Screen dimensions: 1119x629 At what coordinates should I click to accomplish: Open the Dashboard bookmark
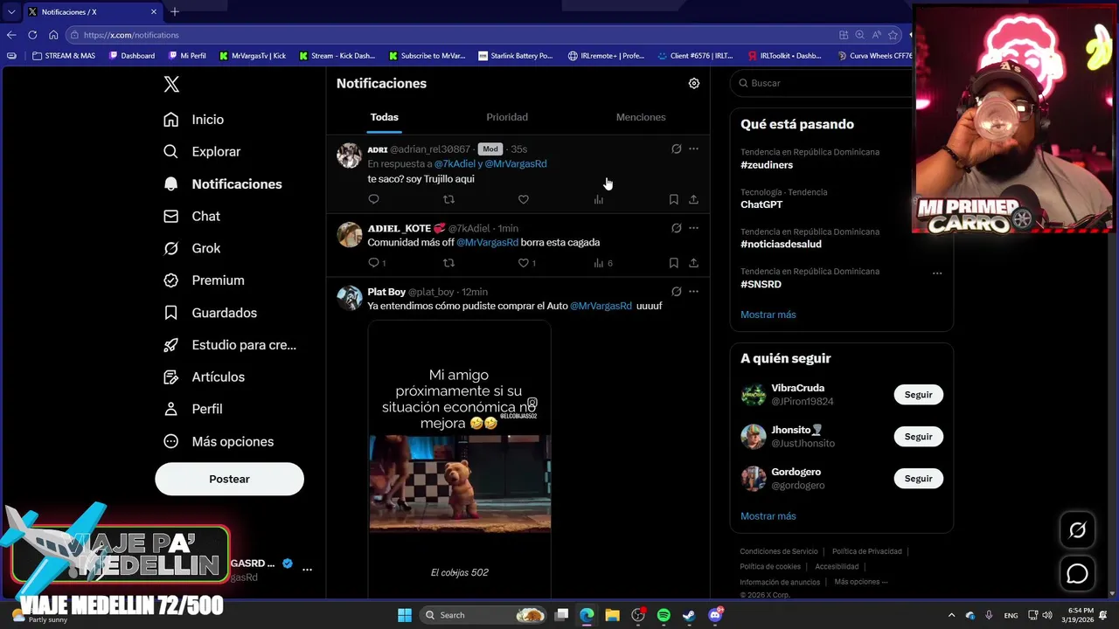tap(131, 56)
